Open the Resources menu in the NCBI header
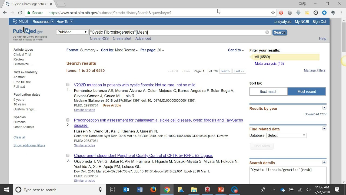This screenshot has height=195, width=346. coord(43,22)
